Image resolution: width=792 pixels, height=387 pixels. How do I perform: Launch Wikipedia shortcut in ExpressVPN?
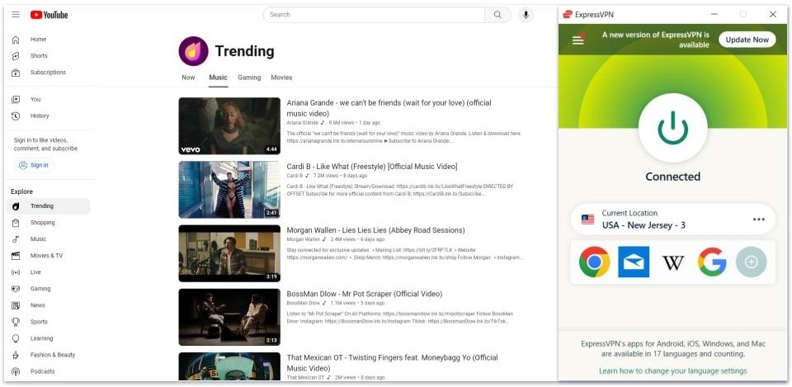tap(673, 262)
